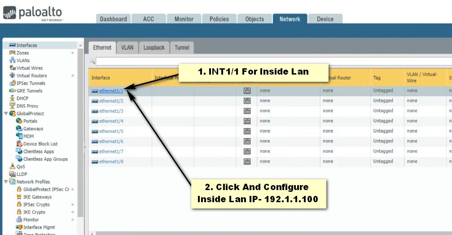Viewport: 452px width, 235px height.
Task: Open the Dashboard tab
Action: click(x=113, y=19)
